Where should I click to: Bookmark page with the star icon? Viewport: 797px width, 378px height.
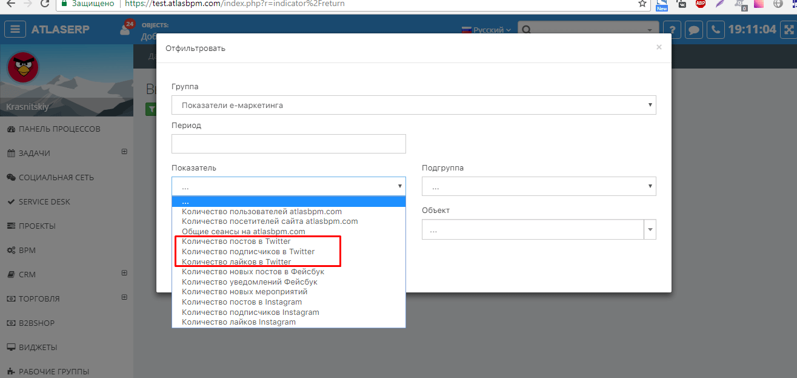(x=642, y=4)
